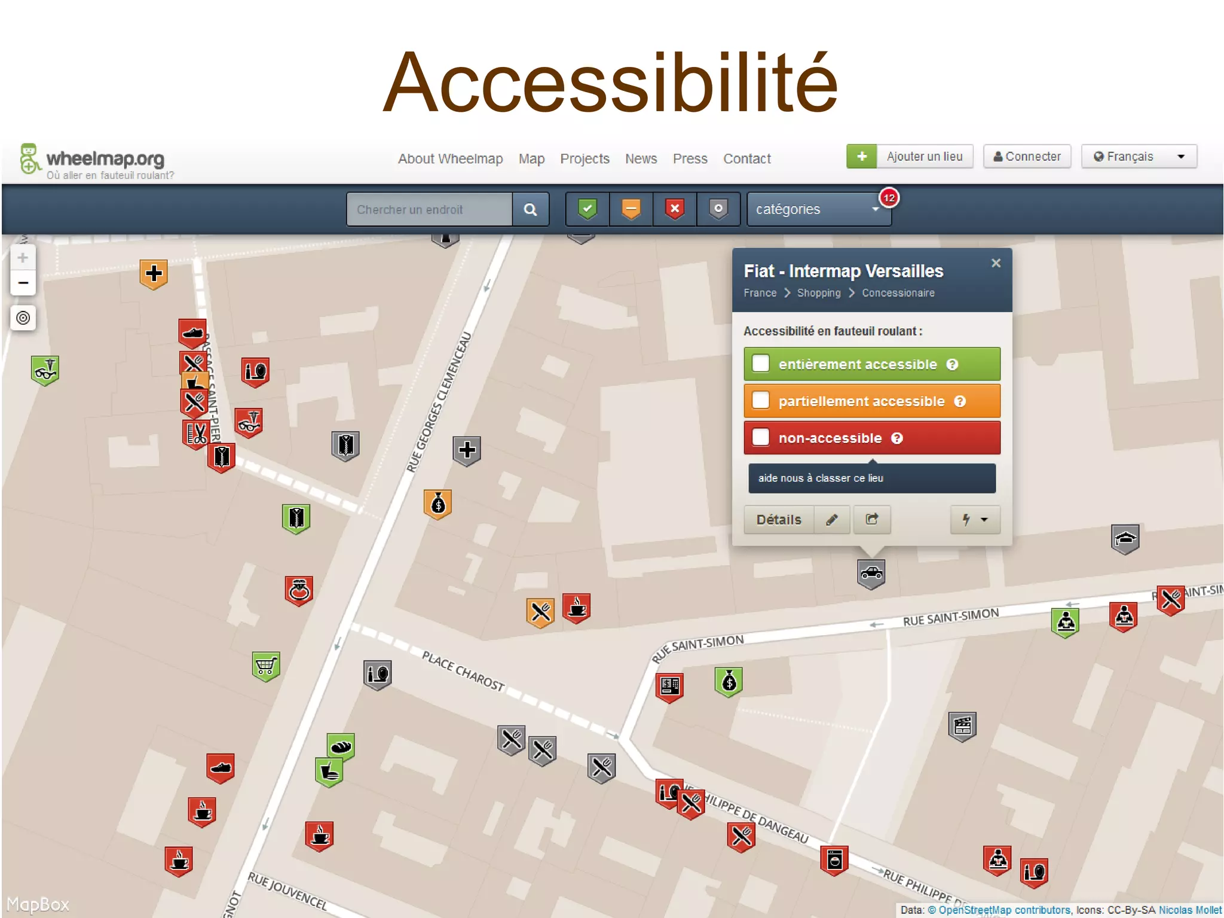1224x918 pixels.
Task: Click the pencil edit icon in popup
Action: tap(832, 520)
